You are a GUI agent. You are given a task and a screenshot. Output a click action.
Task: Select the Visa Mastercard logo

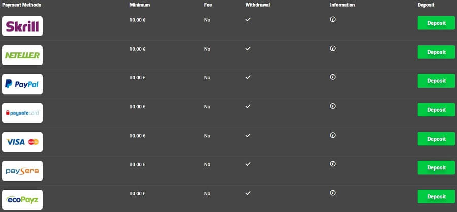coord(22,142)
